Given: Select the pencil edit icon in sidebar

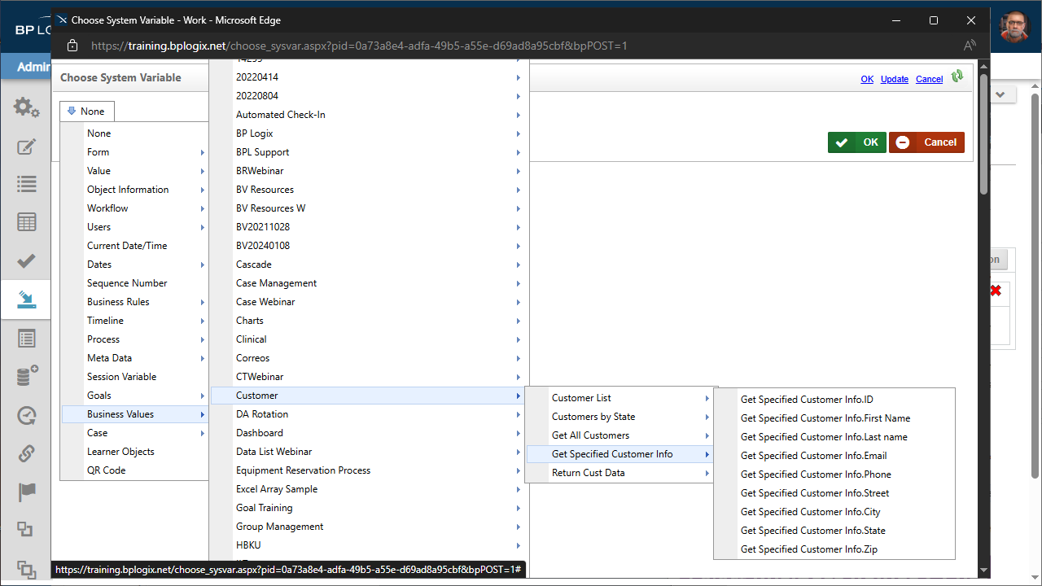Looking at the screenshot, I should pos(26,146).
